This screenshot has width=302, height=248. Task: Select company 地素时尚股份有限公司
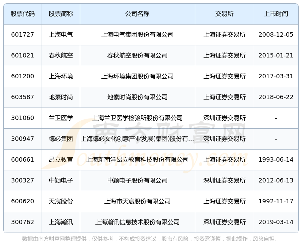138,97
